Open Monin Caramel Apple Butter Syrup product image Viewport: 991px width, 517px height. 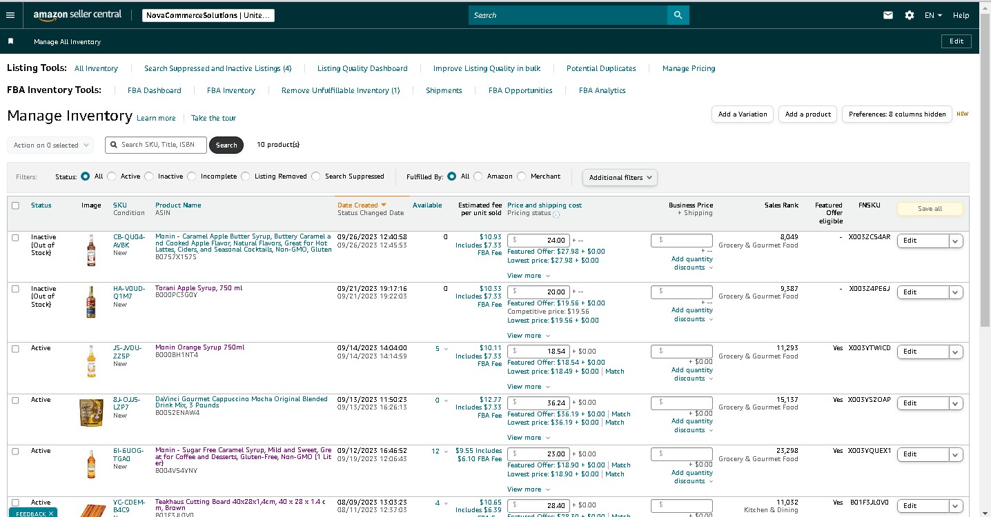(x=90, y=250)
